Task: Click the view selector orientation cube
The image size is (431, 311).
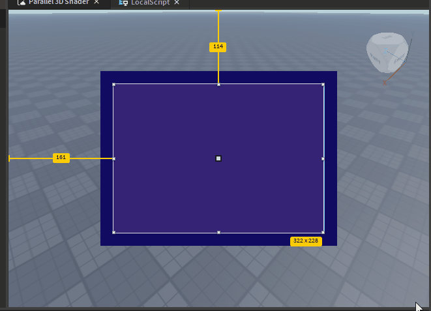Action: coord(387,53)
